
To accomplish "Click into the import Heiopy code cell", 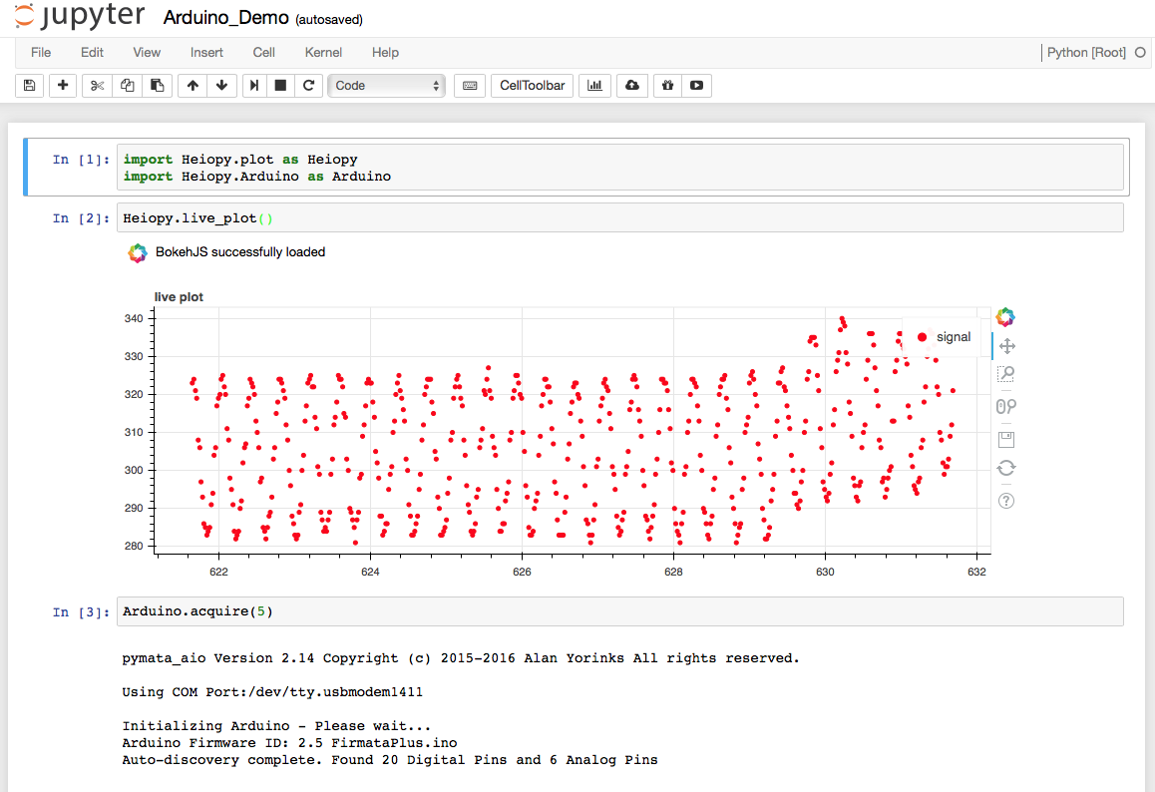I will [x=620, y=168].
